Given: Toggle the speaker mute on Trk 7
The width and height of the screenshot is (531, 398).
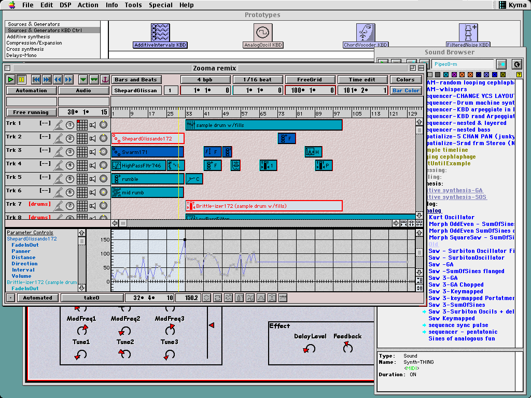Looking at the screenshot, I should click(92, 206).
